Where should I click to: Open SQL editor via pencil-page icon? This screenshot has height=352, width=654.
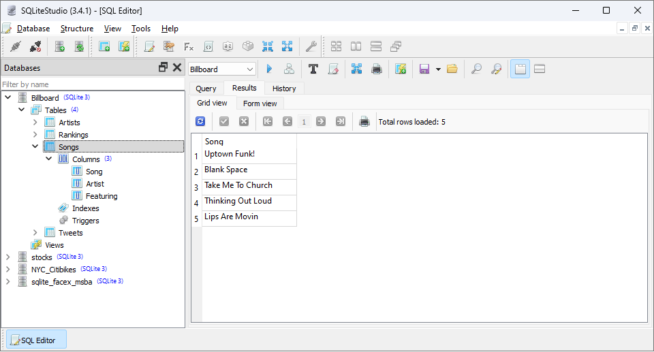click(149, 46)
